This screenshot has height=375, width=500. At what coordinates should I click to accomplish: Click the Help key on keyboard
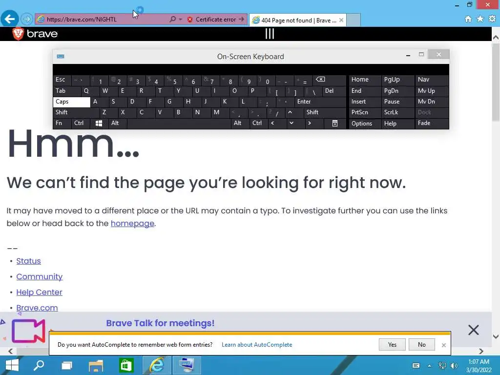[x=398, y=124]
